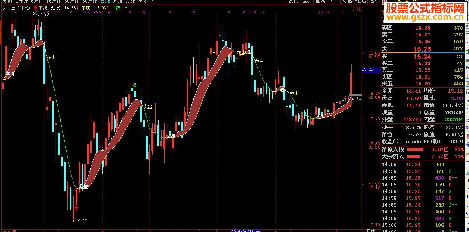Click the 2016/04/11 date label on time axis
The image size is (469, 232).
point(246,231)
